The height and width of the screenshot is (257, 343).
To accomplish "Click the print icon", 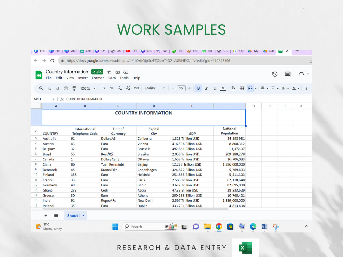I will click(x=66, y=88).
